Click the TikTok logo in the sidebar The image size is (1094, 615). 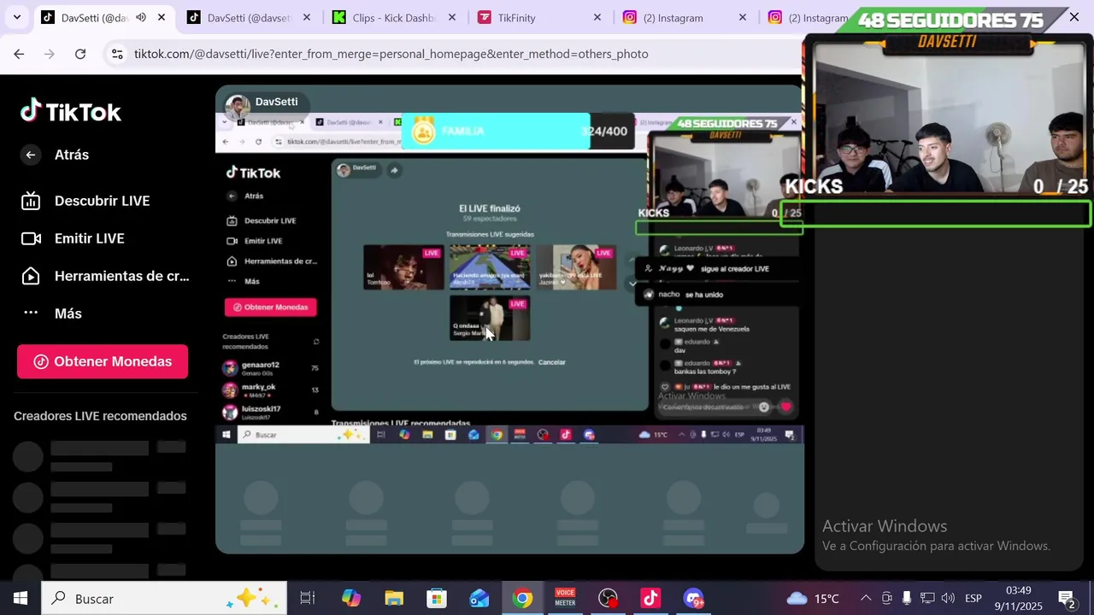click(x=71, y=112)
